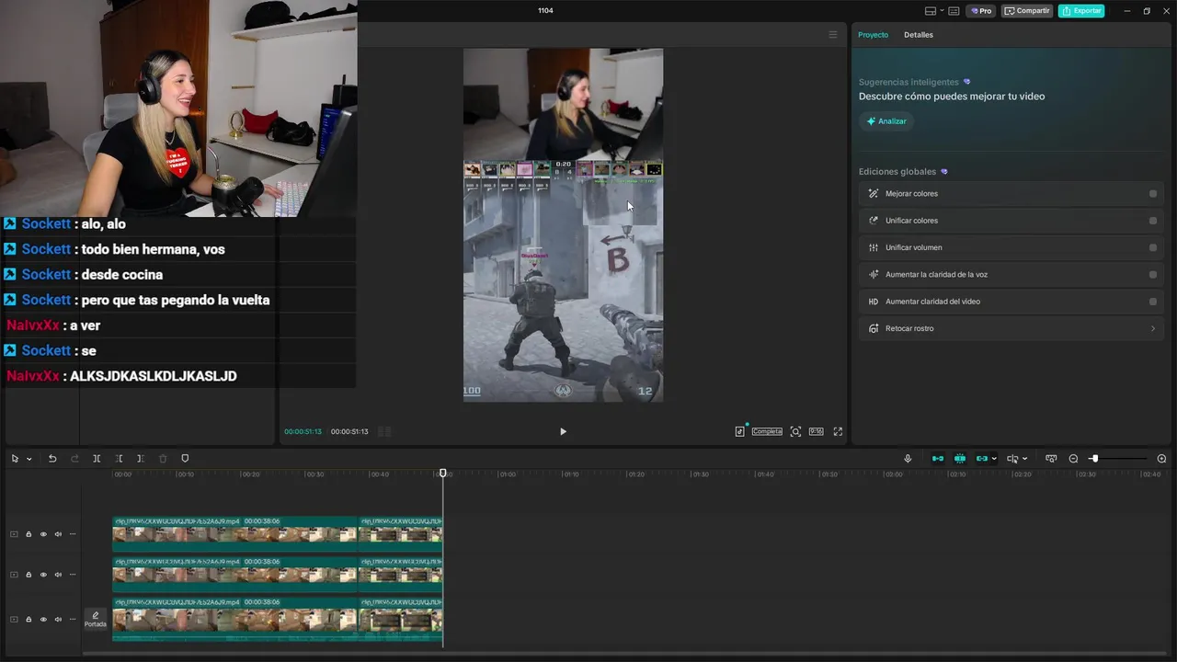Screen dimensions: 1177x662
Task: Click the focus zoom icon in player
Action: point(795,431)
